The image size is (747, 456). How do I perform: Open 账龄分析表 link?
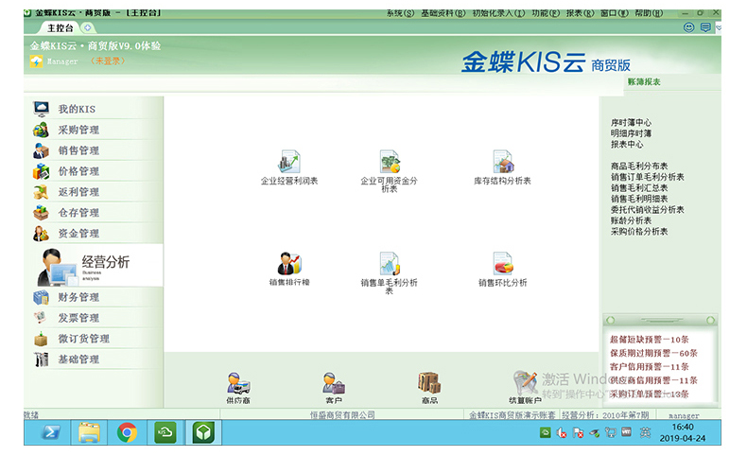coord(631,220)
